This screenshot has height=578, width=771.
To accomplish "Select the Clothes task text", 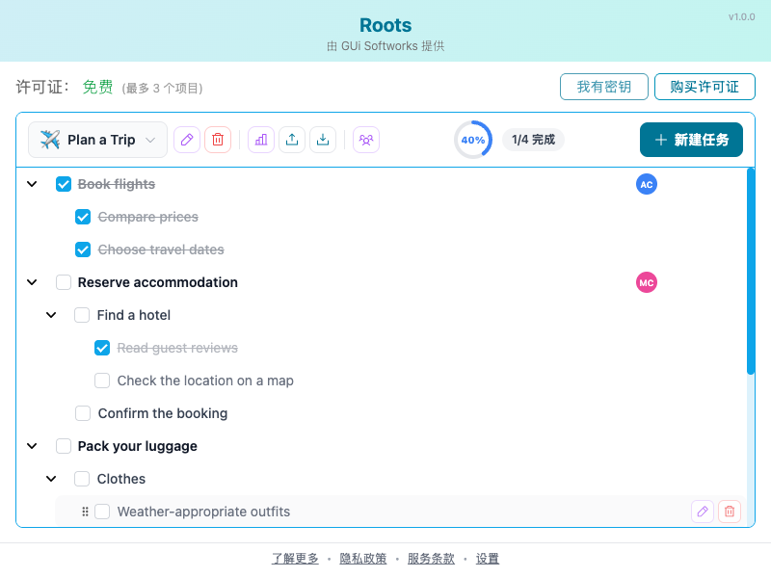I will click(121, 479).
